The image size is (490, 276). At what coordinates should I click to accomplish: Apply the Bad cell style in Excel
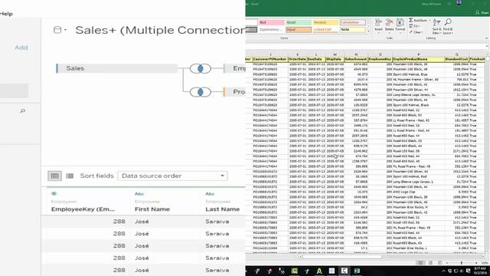point(271,22)
